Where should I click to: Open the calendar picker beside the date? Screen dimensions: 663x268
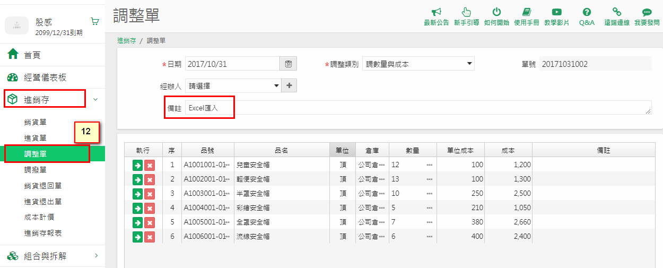click(288, 64)
